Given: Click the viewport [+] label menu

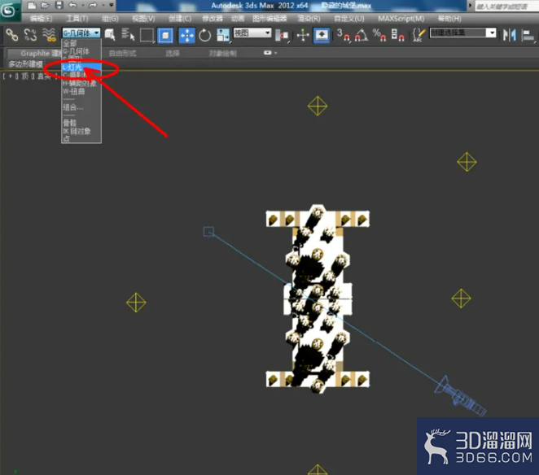Looking at the screenshot, I should 11,76.
